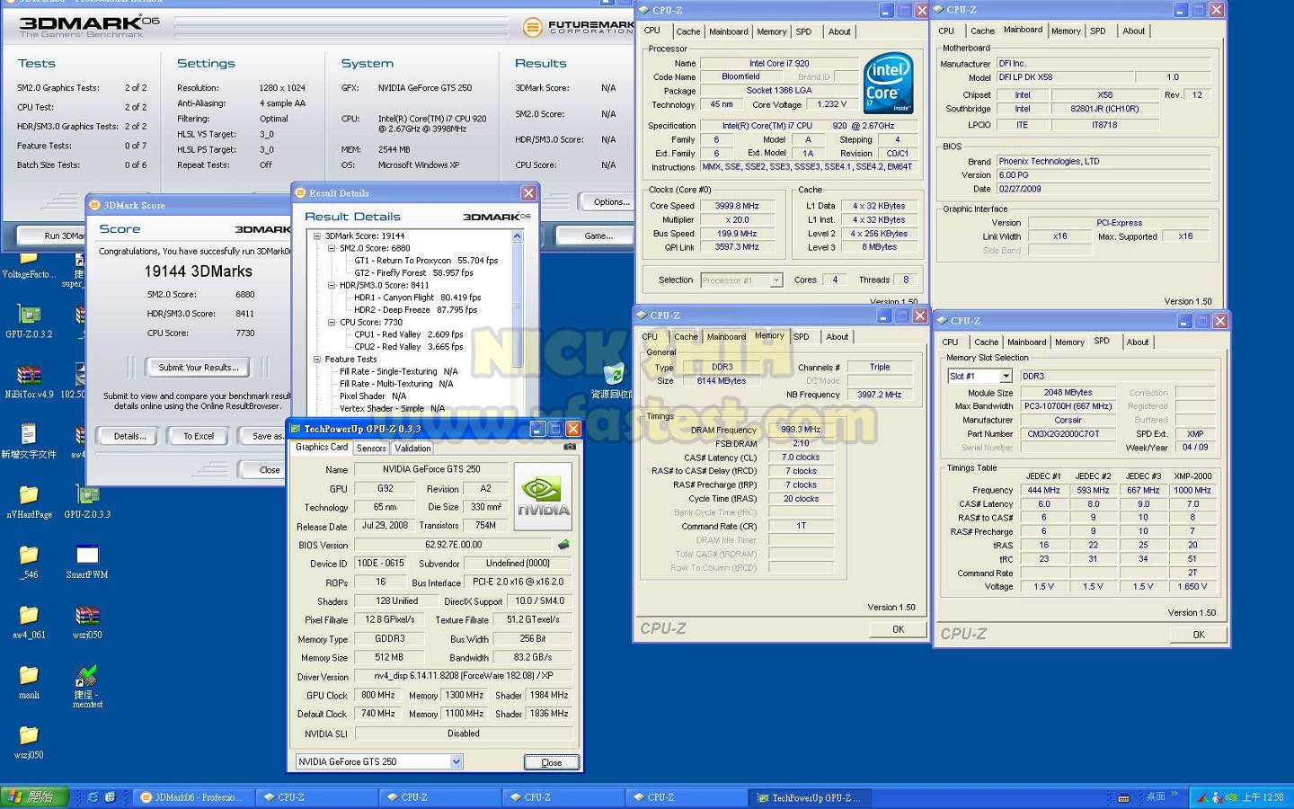The height and width of the screenshot is (809, 1294).
Task: Open nVHardPage folder on desktop
Action: 29,495
